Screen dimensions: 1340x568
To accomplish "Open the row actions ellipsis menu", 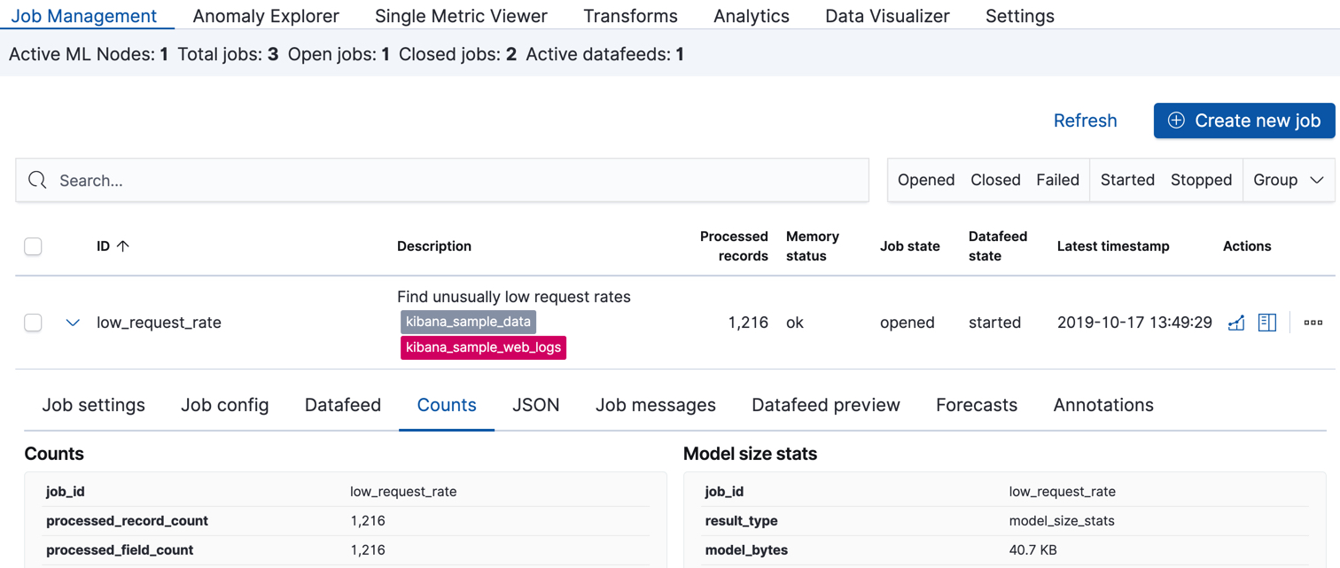I will tap(1313, 323).
